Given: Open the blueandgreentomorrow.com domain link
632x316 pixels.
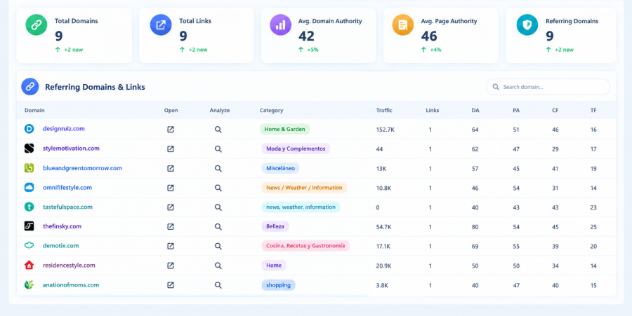Looking at the screenshot, I should (82, 168).
